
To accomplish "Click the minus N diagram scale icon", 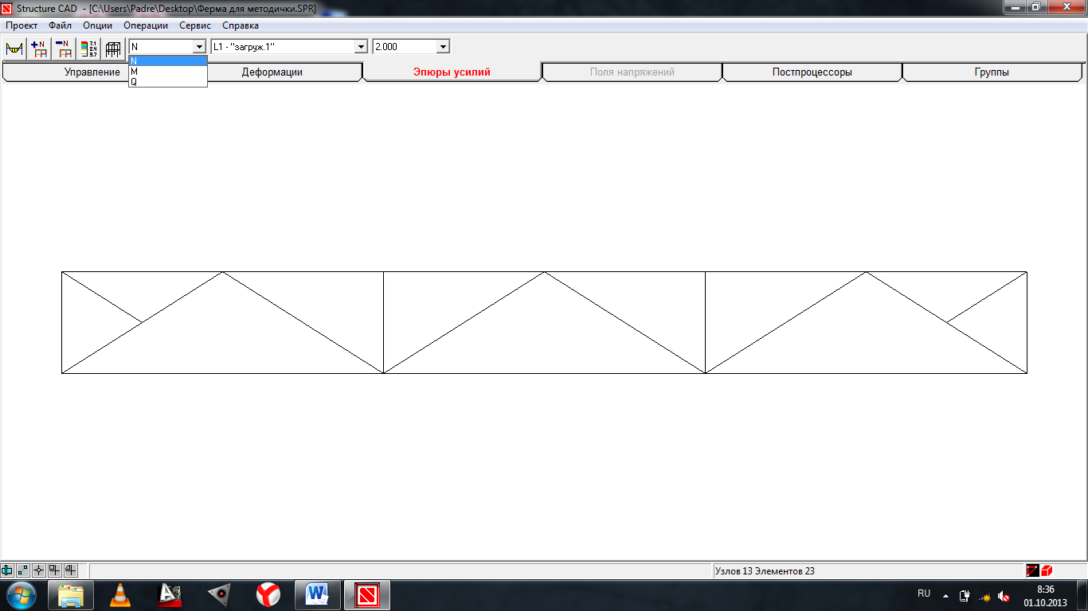I will click(63, 48).
